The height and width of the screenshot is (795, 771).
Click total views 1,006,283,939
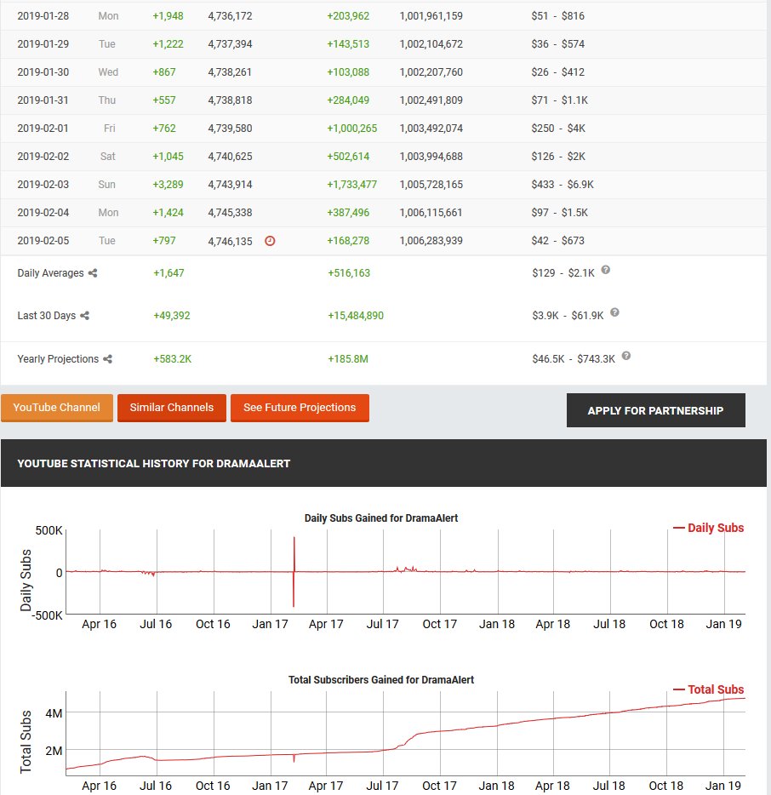pyautogui.click(x=431, y=241)
